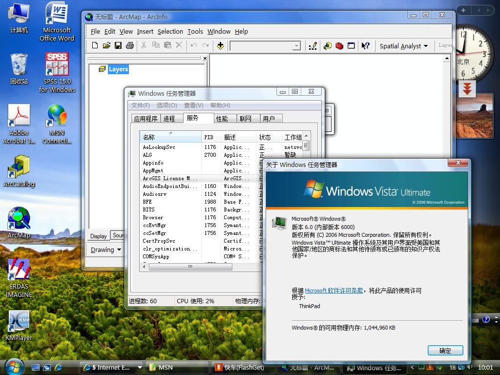This screenshot has height=375, width=500.
Task: Open the Tools menu in ArcMap
Action: 195,32
